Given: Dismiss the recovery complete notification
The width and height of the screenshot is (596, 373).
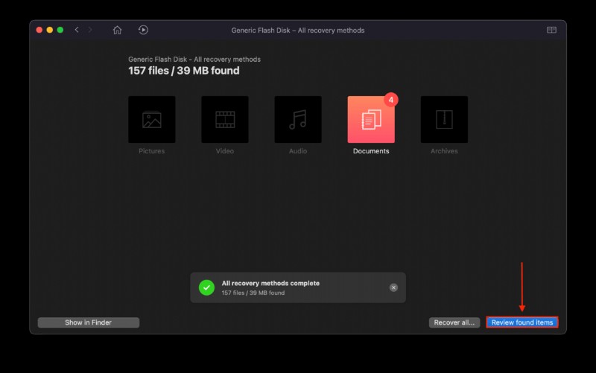Looking at the screenshot, I should [x=393, y=287].
